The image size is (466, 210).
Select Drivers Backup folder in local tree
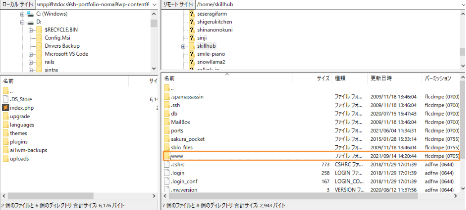pyautogui.click(x=62, y=46)
